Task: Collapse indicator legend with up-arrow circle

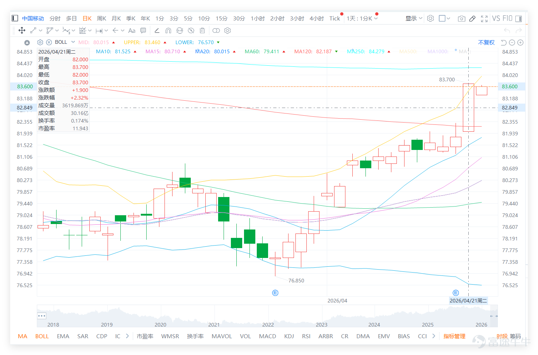Action: [27, 43]
